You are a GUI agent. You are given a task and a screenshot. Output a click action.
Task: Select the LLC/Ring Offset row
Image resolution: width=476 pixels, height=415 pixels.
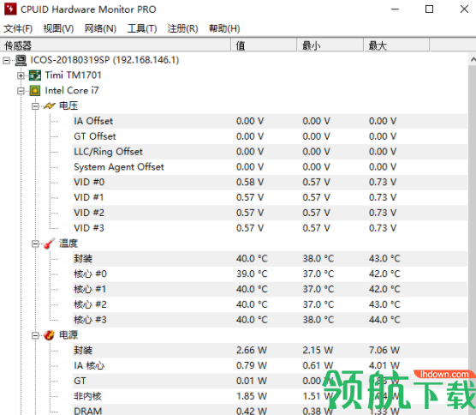pyautogui.click(x=270, y=152)
